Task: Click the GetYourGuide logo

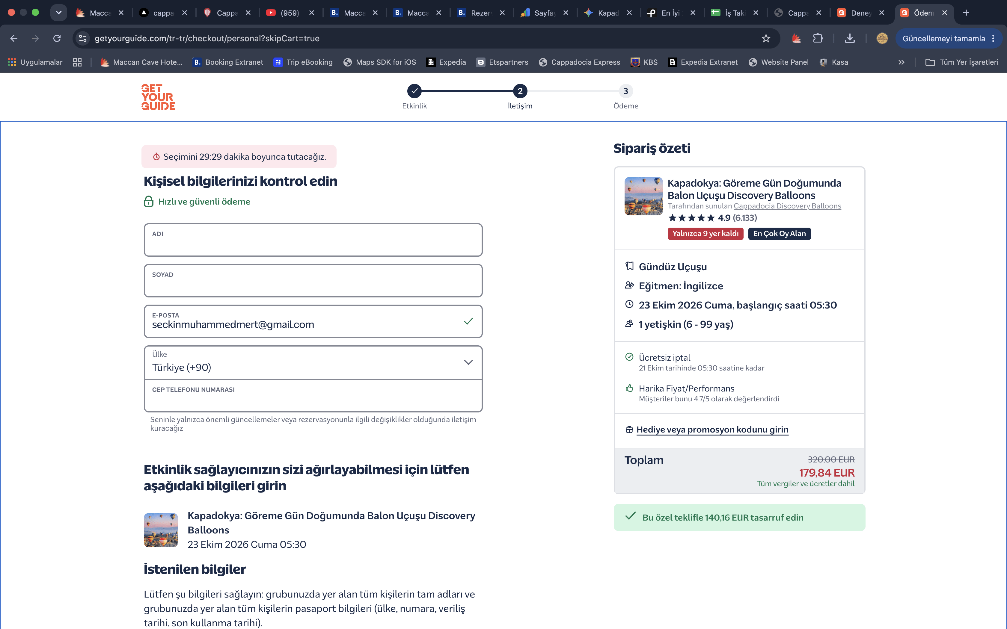Action: [158, 97]
